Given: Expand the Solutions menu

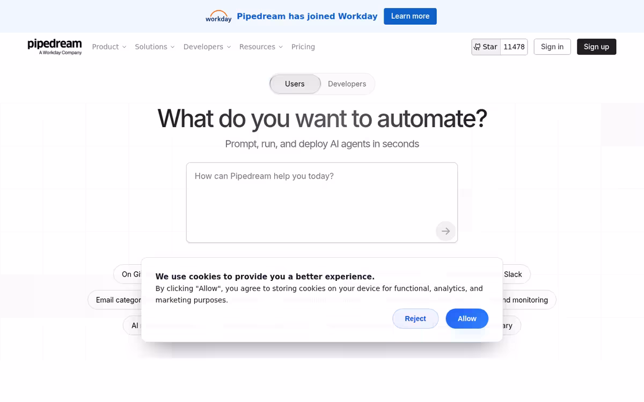Looking at the screenshot, I should pyautogui.click(x=155, y=47).
